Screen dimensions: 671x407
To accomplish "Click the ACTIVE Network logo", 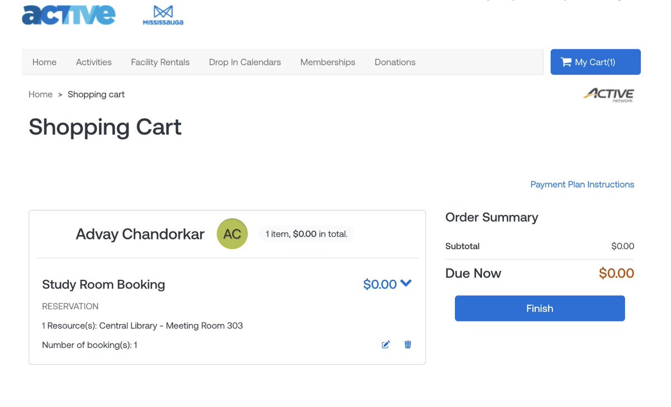I will pos(609,95).
